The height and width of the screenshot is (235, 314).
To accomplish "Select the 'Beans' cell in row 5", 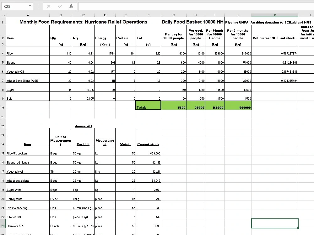I will coord(28,60).
